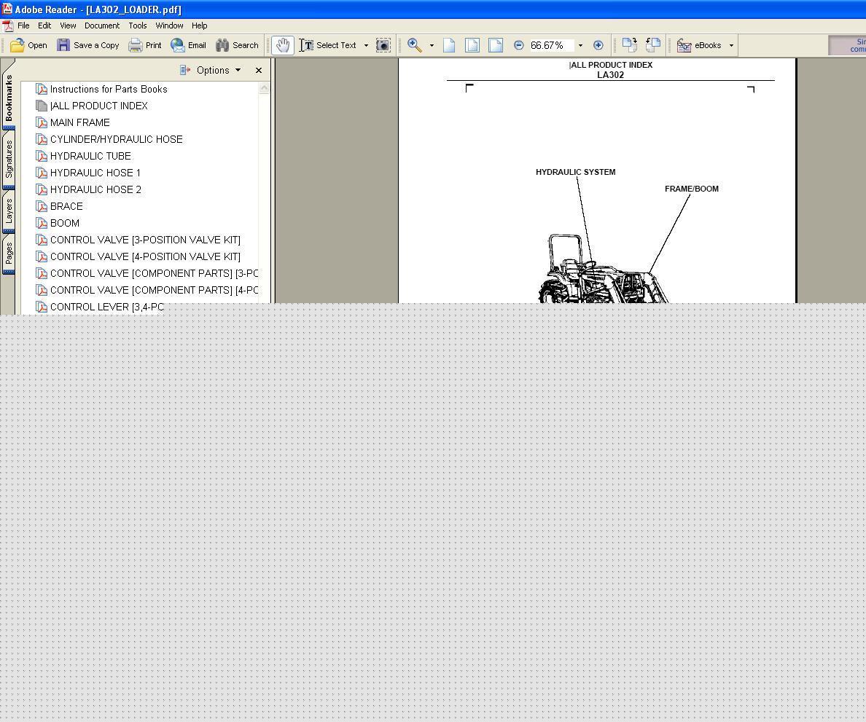Open a PDF with the Open button

[28, 45]
